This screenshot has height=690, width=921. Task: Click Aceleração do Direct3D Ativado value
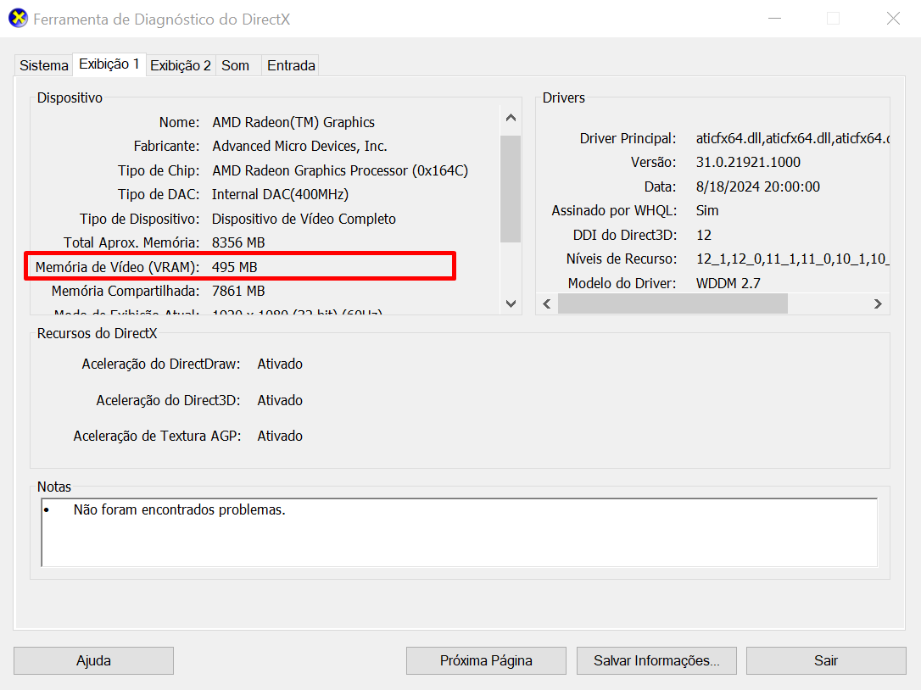(x=280, y=400)
